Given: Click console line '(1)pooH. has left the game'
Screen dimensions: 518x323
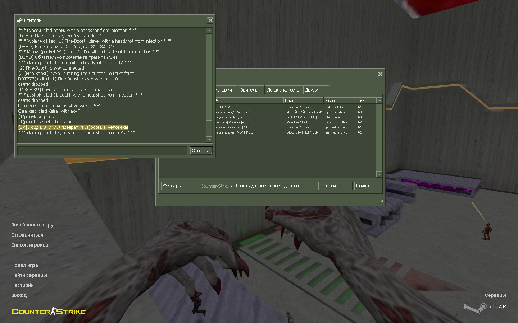Looking at the screenshot, I should point(45,122).
